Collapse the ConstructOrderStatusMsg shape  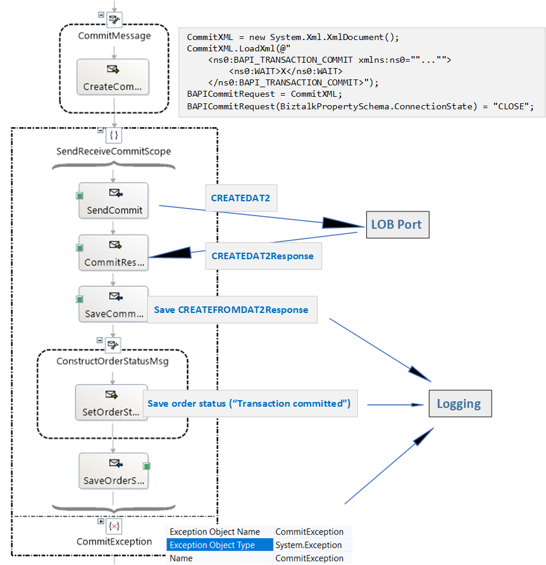click(x=100, y=340)
